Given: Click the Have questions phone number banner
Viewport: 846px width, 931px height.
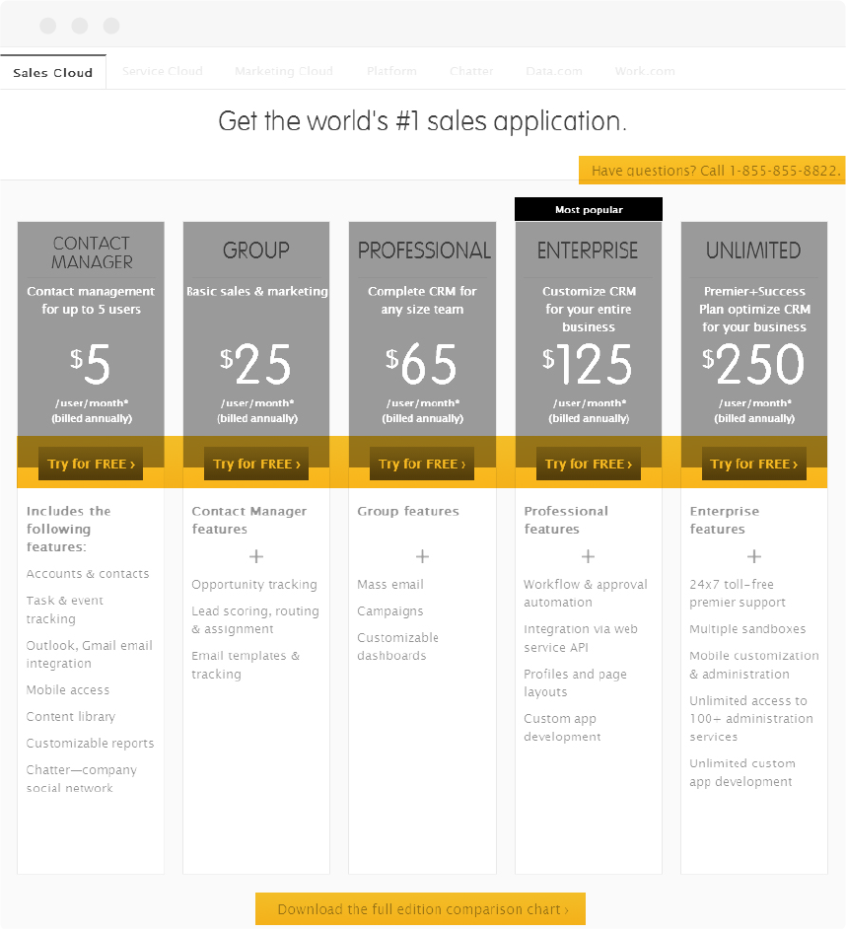Looking at the screenshot, I should [711, 170].
